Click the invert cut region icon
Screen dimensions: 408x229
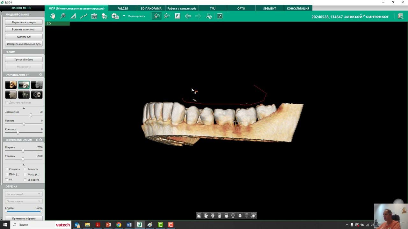[x=178, y=16]
